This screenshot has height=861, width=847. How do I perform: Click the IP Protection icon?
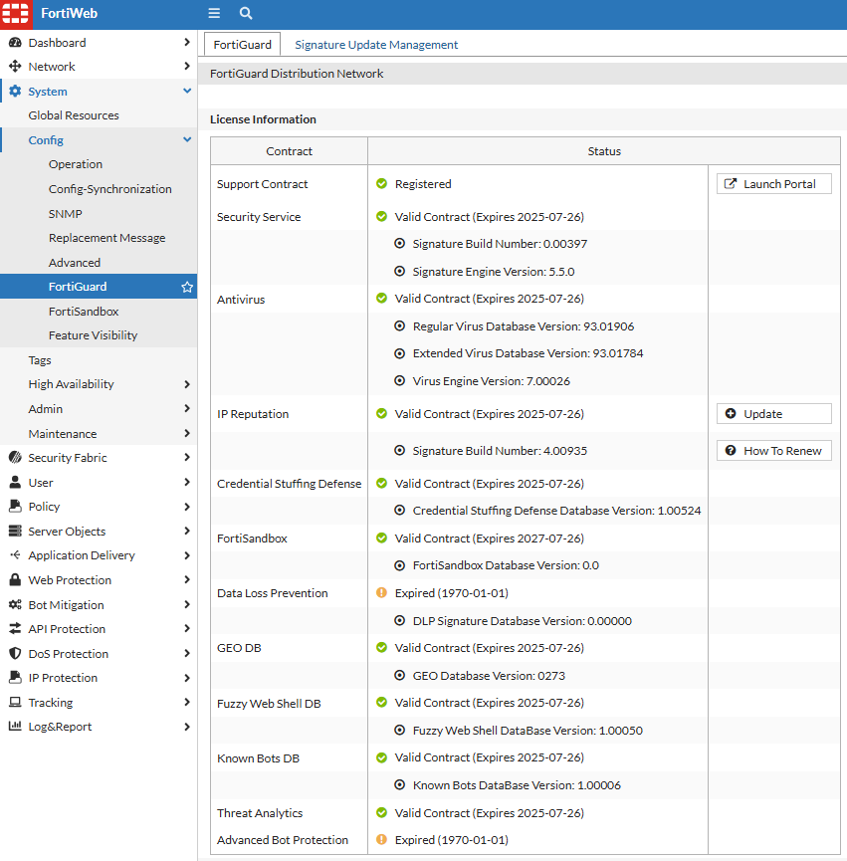[x=15, y=678]
